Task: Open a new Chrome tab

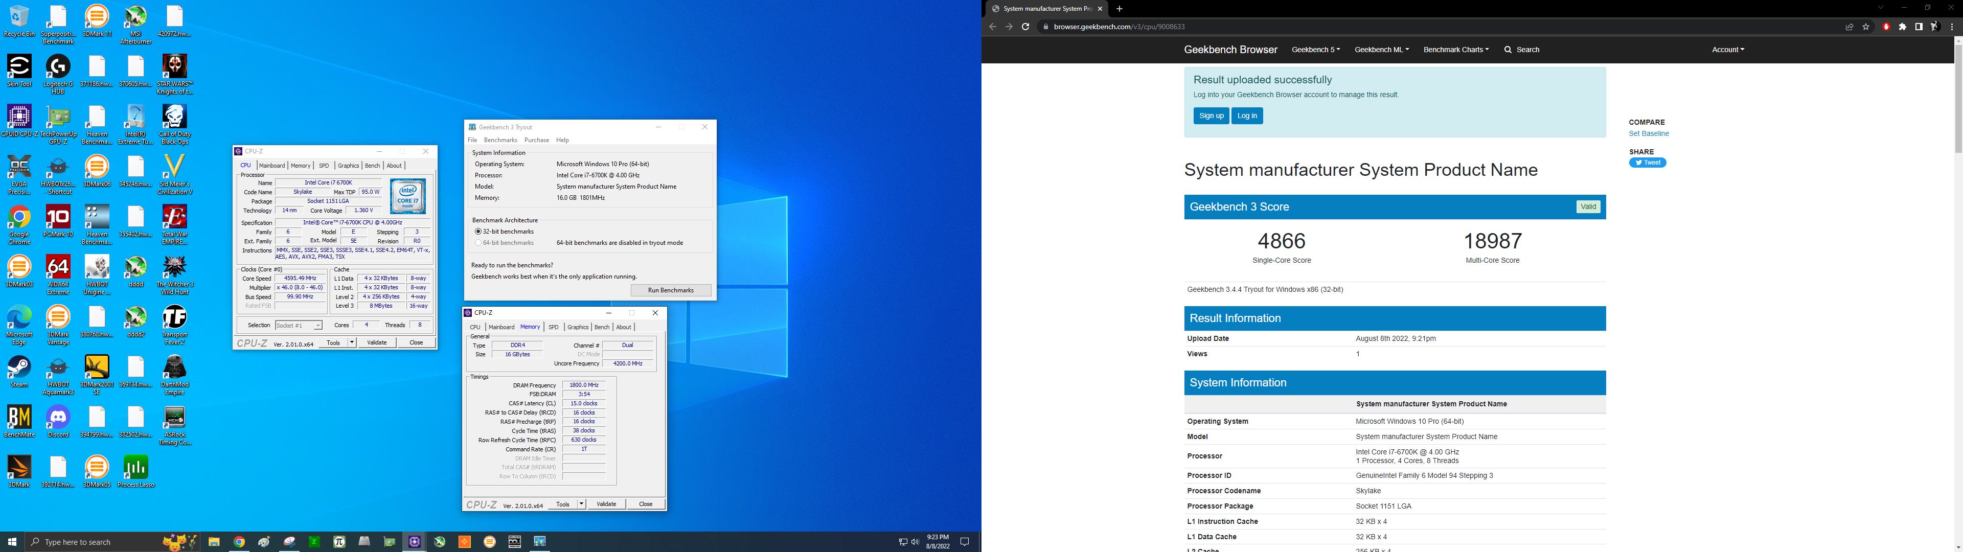Action: [1119, 8]
